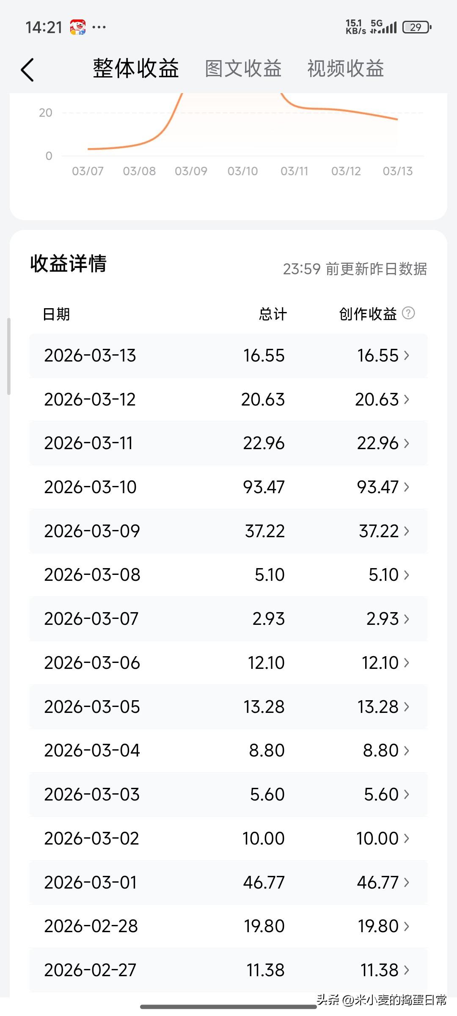Open the 2026-03-12 earnings row
The image size is (457, 1016).
228,399
